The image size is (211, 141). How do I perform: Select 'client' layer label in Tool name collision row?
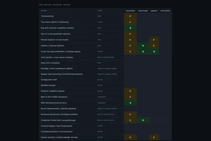(x=100, y=22)
